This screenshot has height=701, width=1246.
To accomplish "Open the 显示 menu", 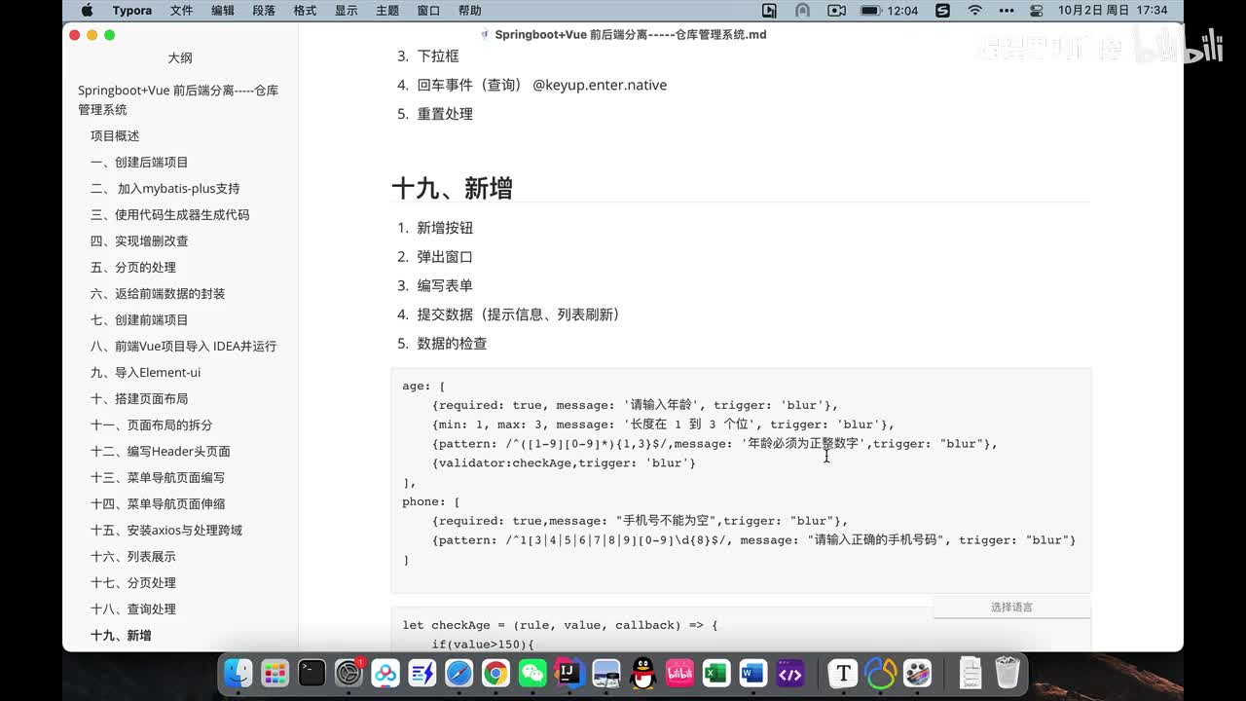I will click(x=347, y=11).
